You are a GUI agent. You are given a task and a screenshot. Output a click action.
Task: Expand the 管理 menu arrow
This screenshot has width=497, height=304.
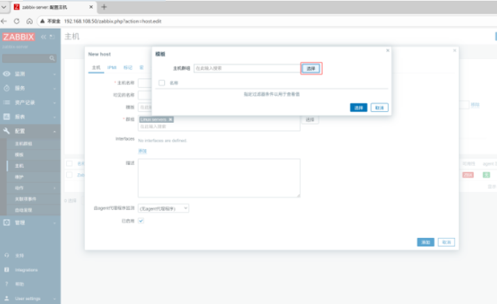[x=54, y=223]
